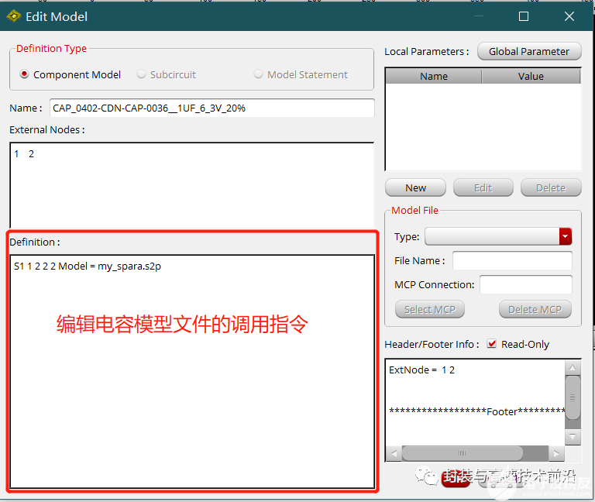This screenshot has height=502, width=595.
Task: Click the Name column header
Action: 433,76
